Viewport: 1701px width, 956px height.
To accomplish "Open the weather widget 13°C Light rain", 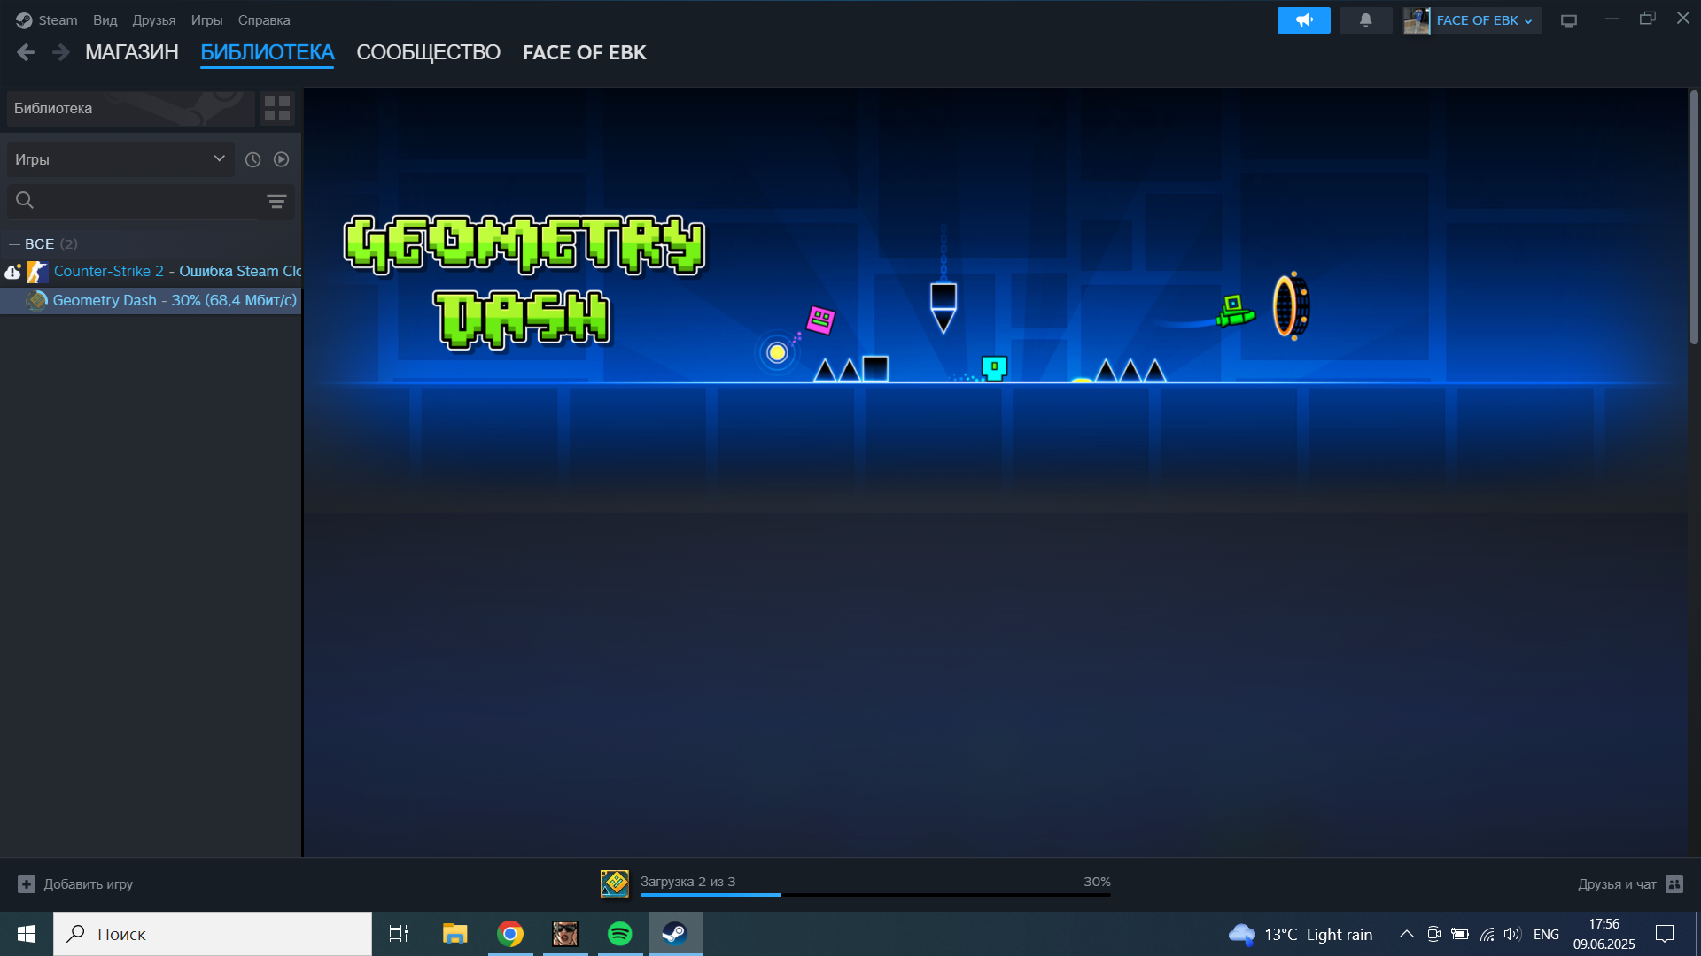I will tap(1301, 934).
